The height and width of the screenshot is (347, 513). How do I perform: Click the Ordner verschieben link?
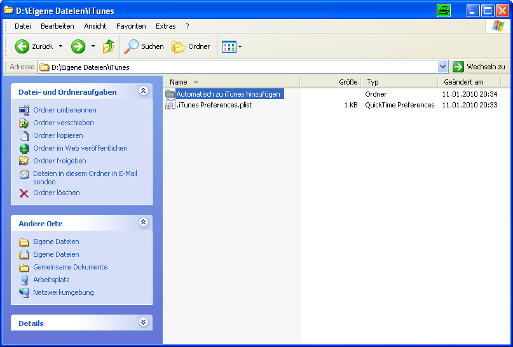tap(64, 123)
